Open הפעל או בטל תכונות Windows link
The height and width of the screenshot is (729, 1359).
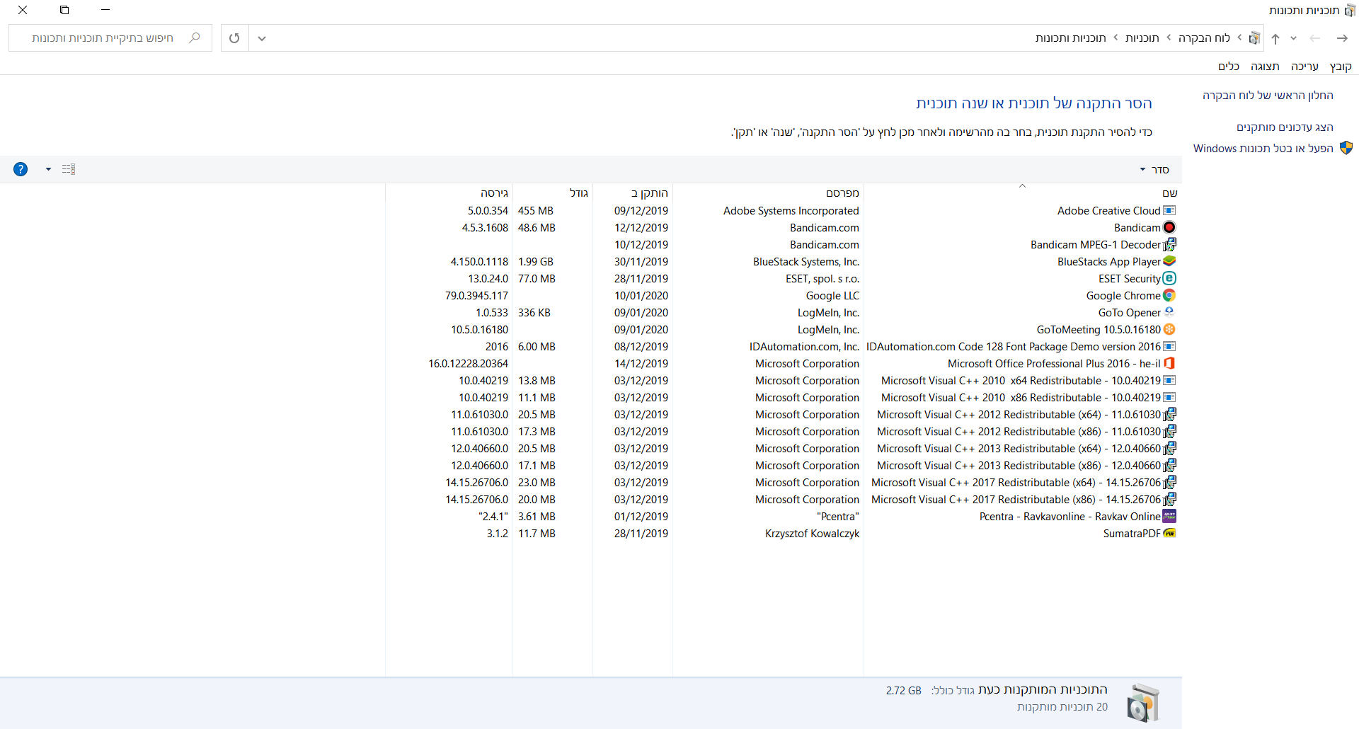(x=1263, y=149)
